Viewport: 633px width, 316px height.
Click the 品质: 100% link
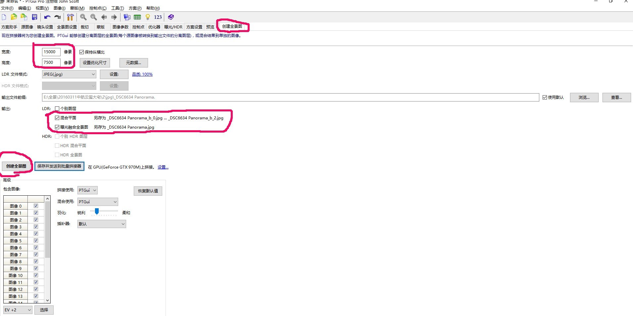pyautogui.click(x=142, y=74)
